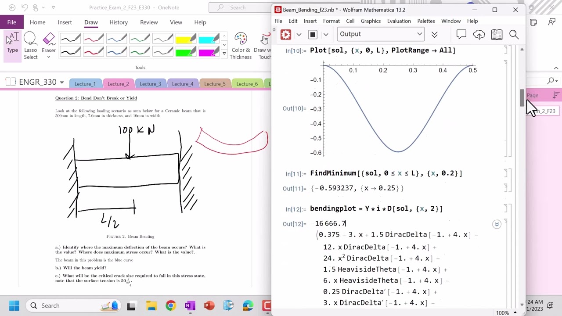Open the Format menu in Mathematica
Viewport: 562px width, 316px height.
331,21
